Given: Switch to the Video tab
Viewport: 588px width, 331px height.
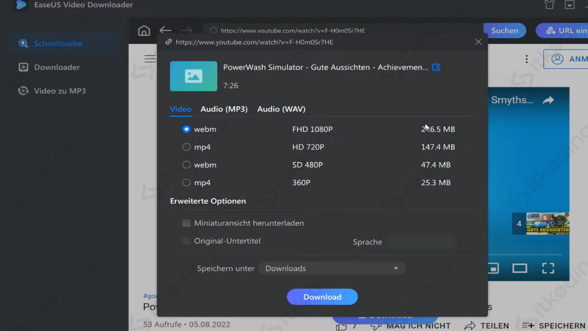Looking at the screenshot, I should (181, 109).
